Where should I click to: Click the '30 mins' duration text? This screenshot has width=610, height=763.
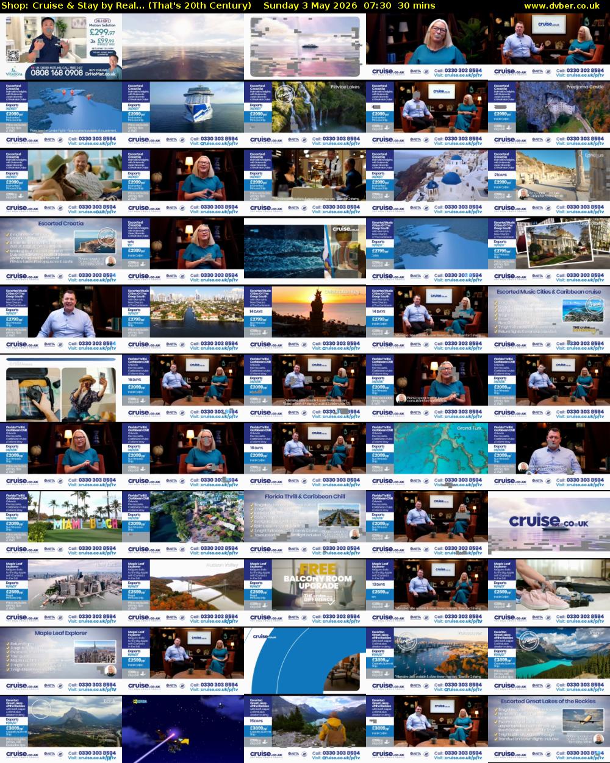(x=416, y=5)
